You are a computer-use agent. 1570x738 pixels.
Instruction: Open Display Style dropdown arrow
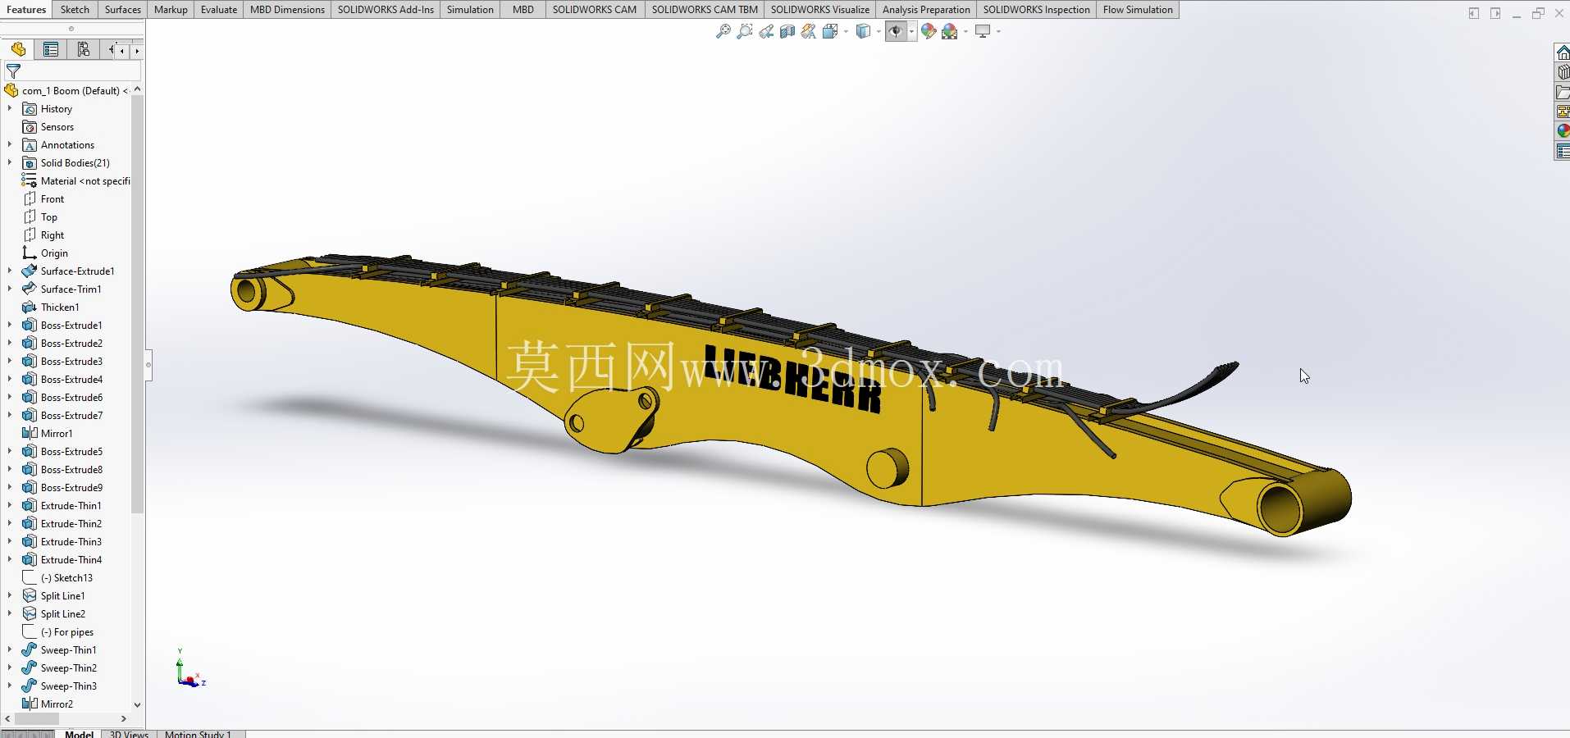point(879,31)
